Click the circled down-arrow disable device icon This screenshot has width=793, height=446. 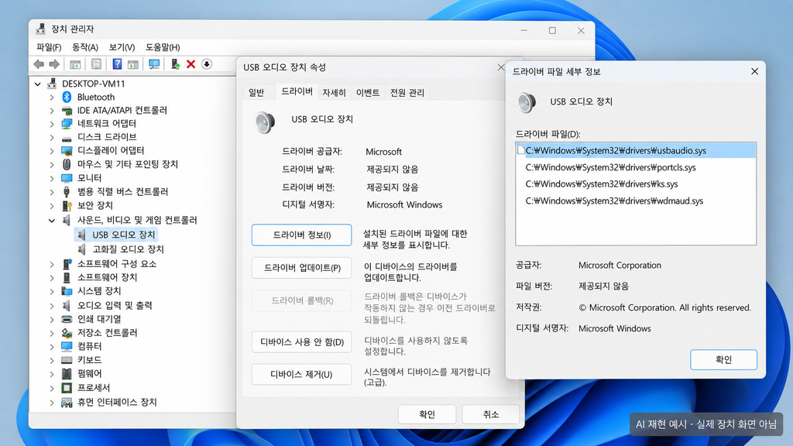coord(206,63)
